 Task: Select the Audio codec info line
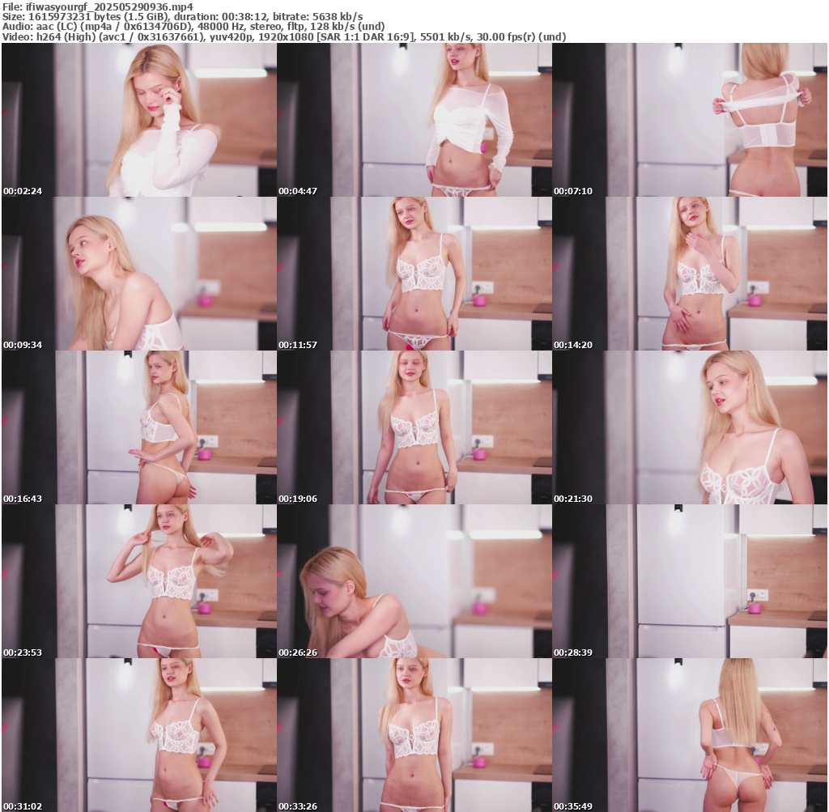click(x=193, y=27)
